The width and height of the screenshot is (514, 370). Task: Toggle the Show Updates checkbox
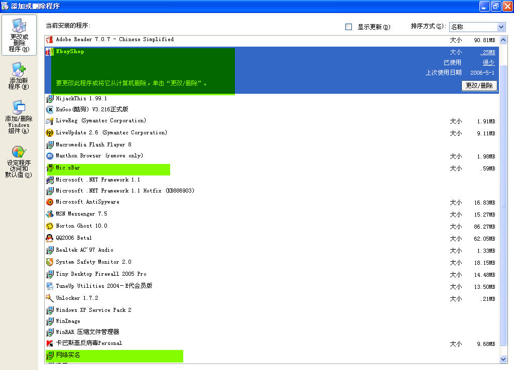point(348,27)
